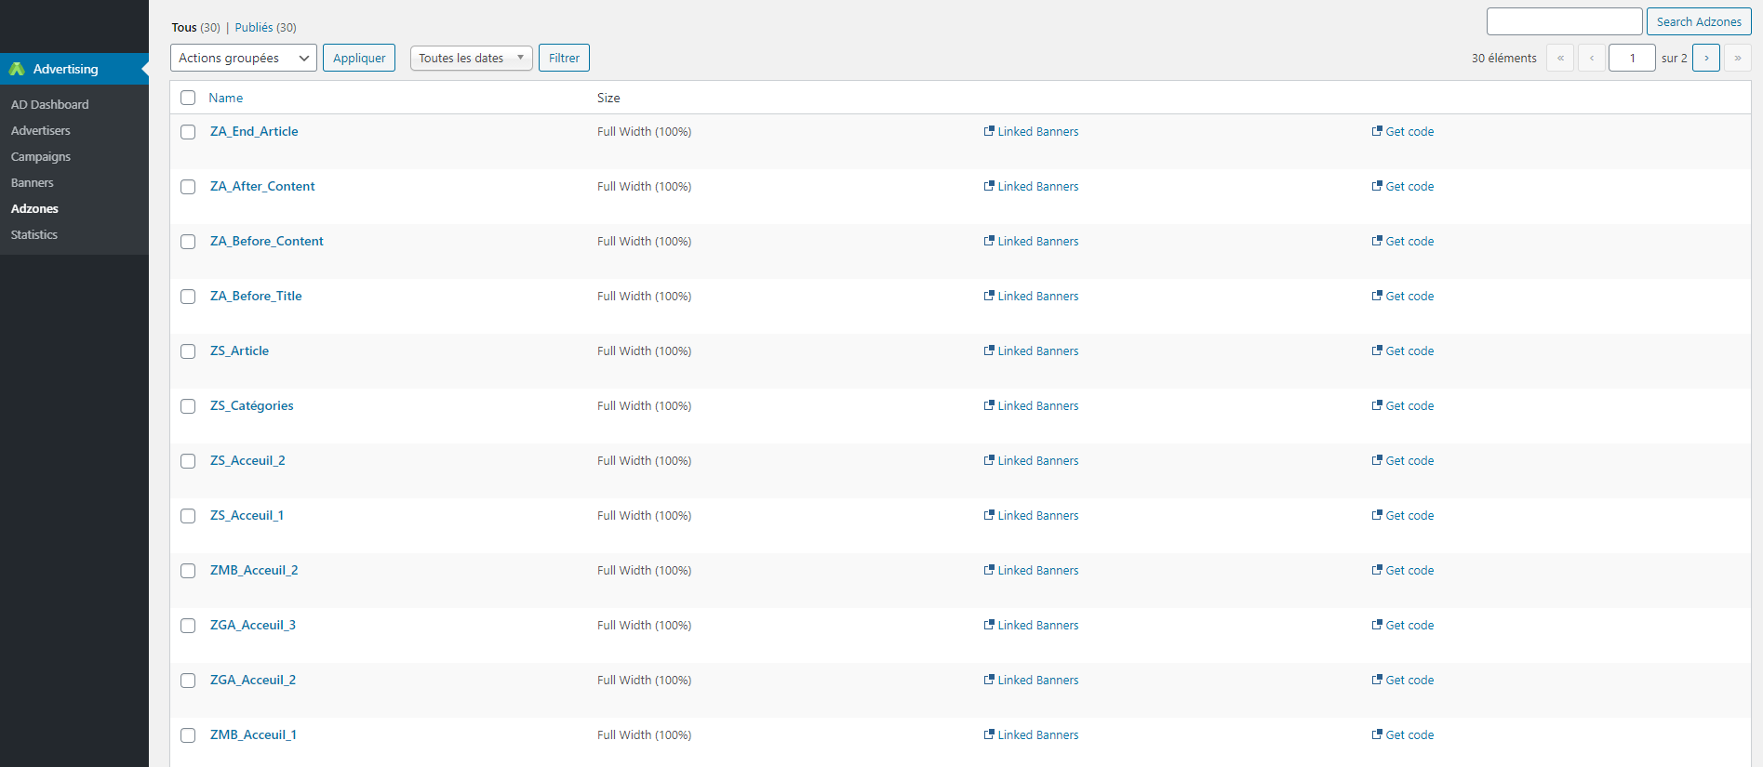
Task: Click the Appliquer button
Action: coord(359,58)
